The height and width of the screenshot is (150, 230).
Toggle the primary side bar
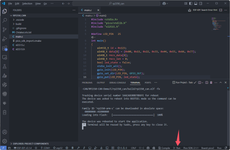point(191,3)
